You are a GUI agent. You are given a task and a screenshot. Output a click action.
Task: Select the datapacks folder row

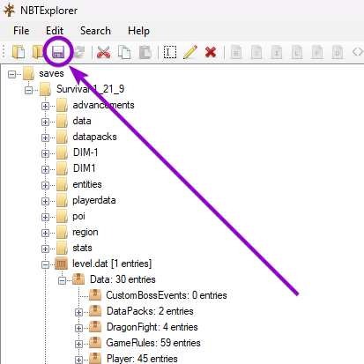pos(94,137)
